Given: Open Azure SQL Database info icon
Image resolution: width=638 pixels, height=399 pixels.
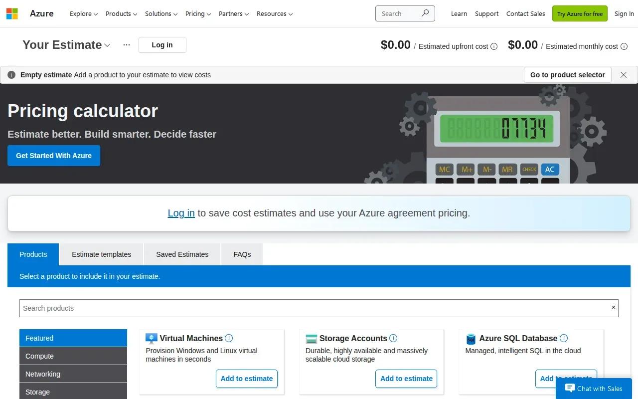Looking at the screenshot, I should pos(564,338).
